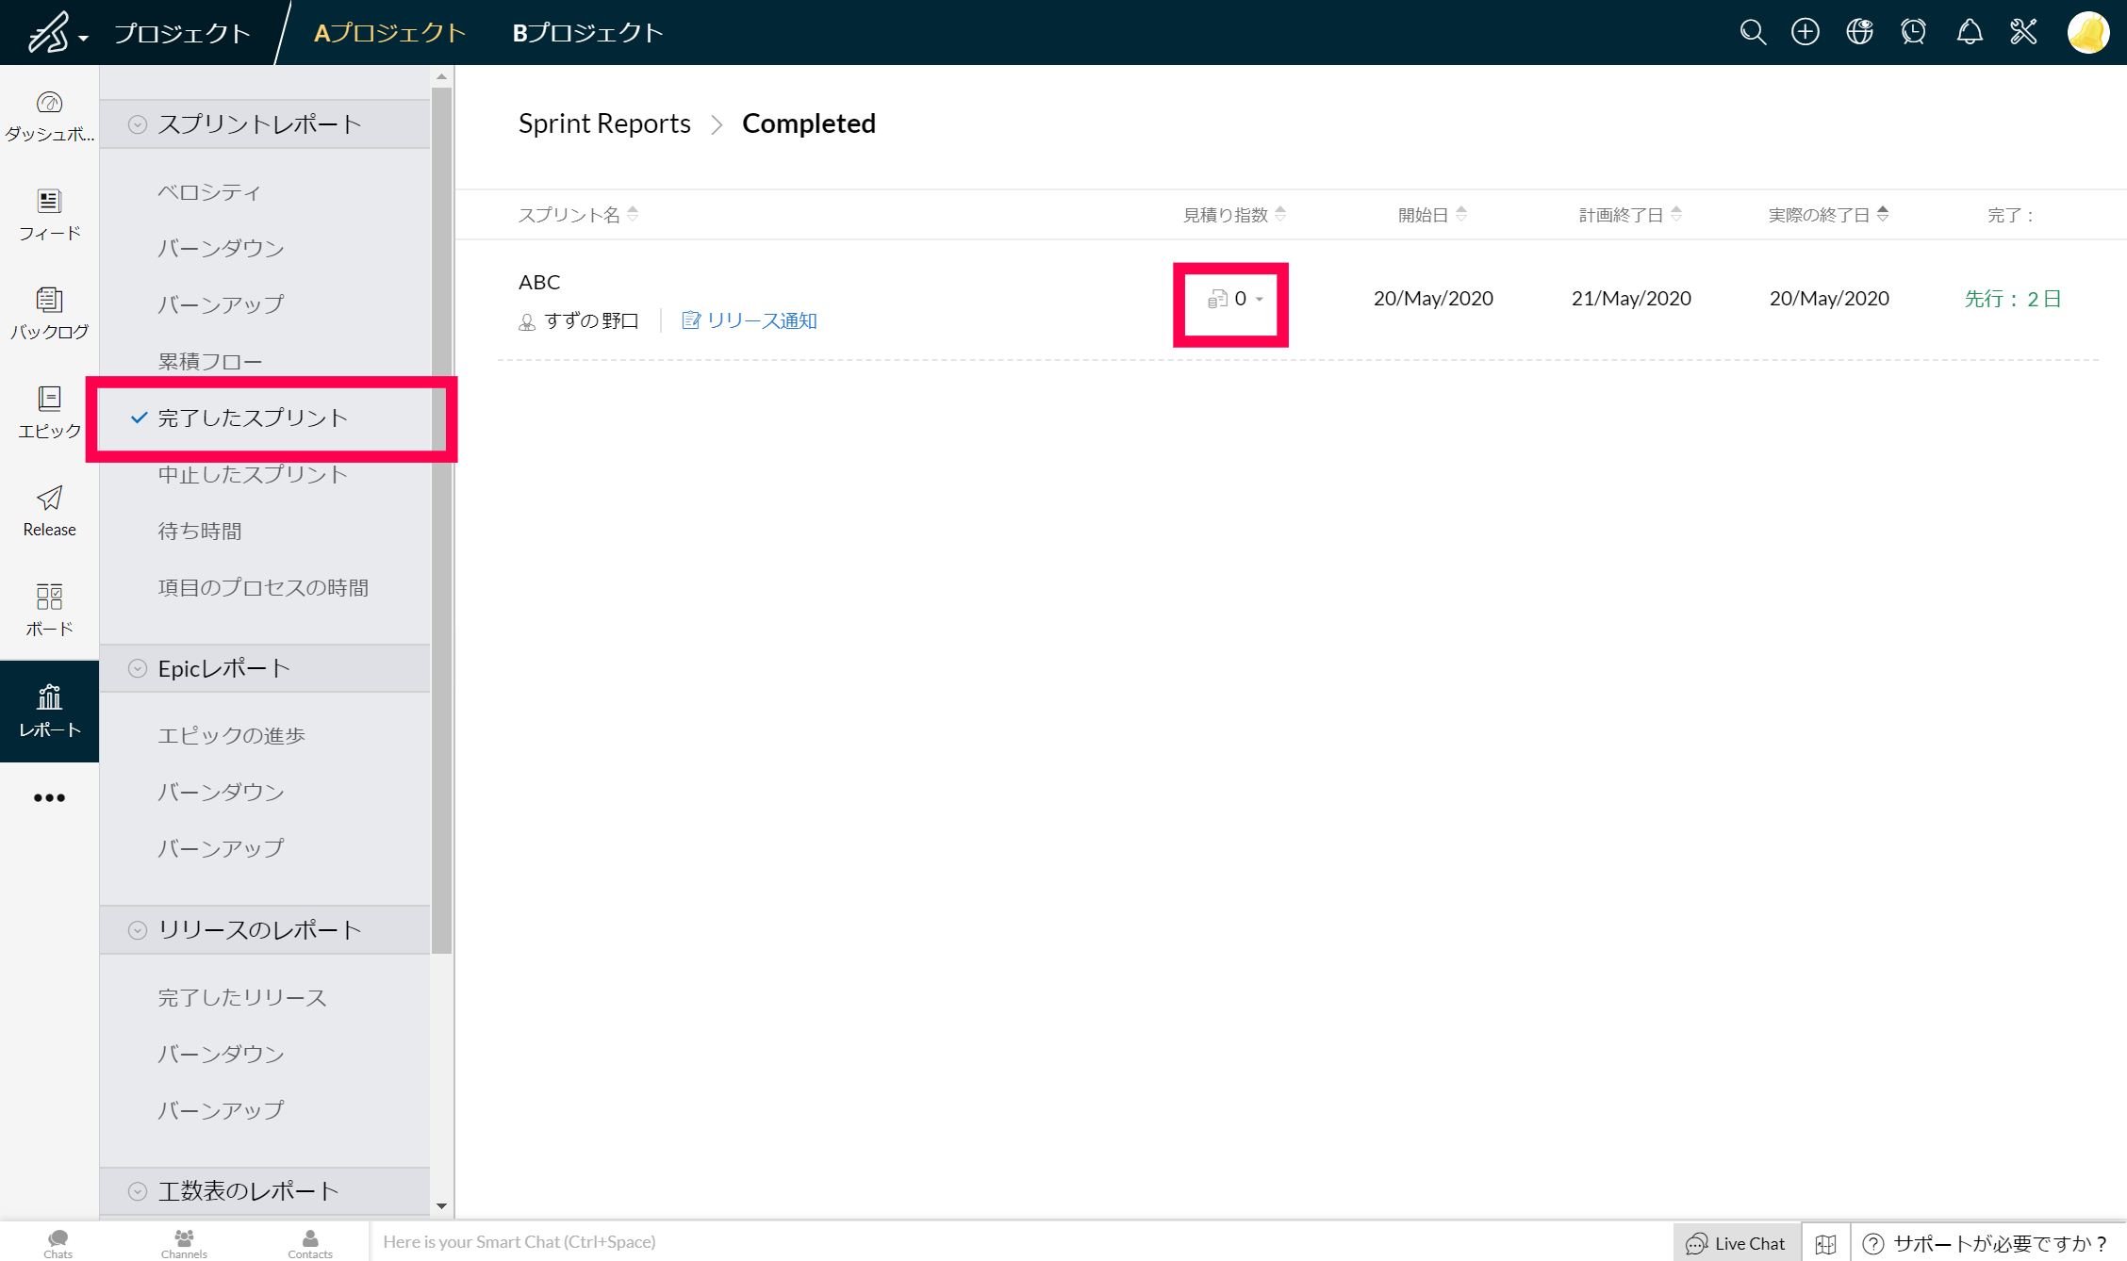Sort by 実際の終了日 column arrows

(1883, 215)
